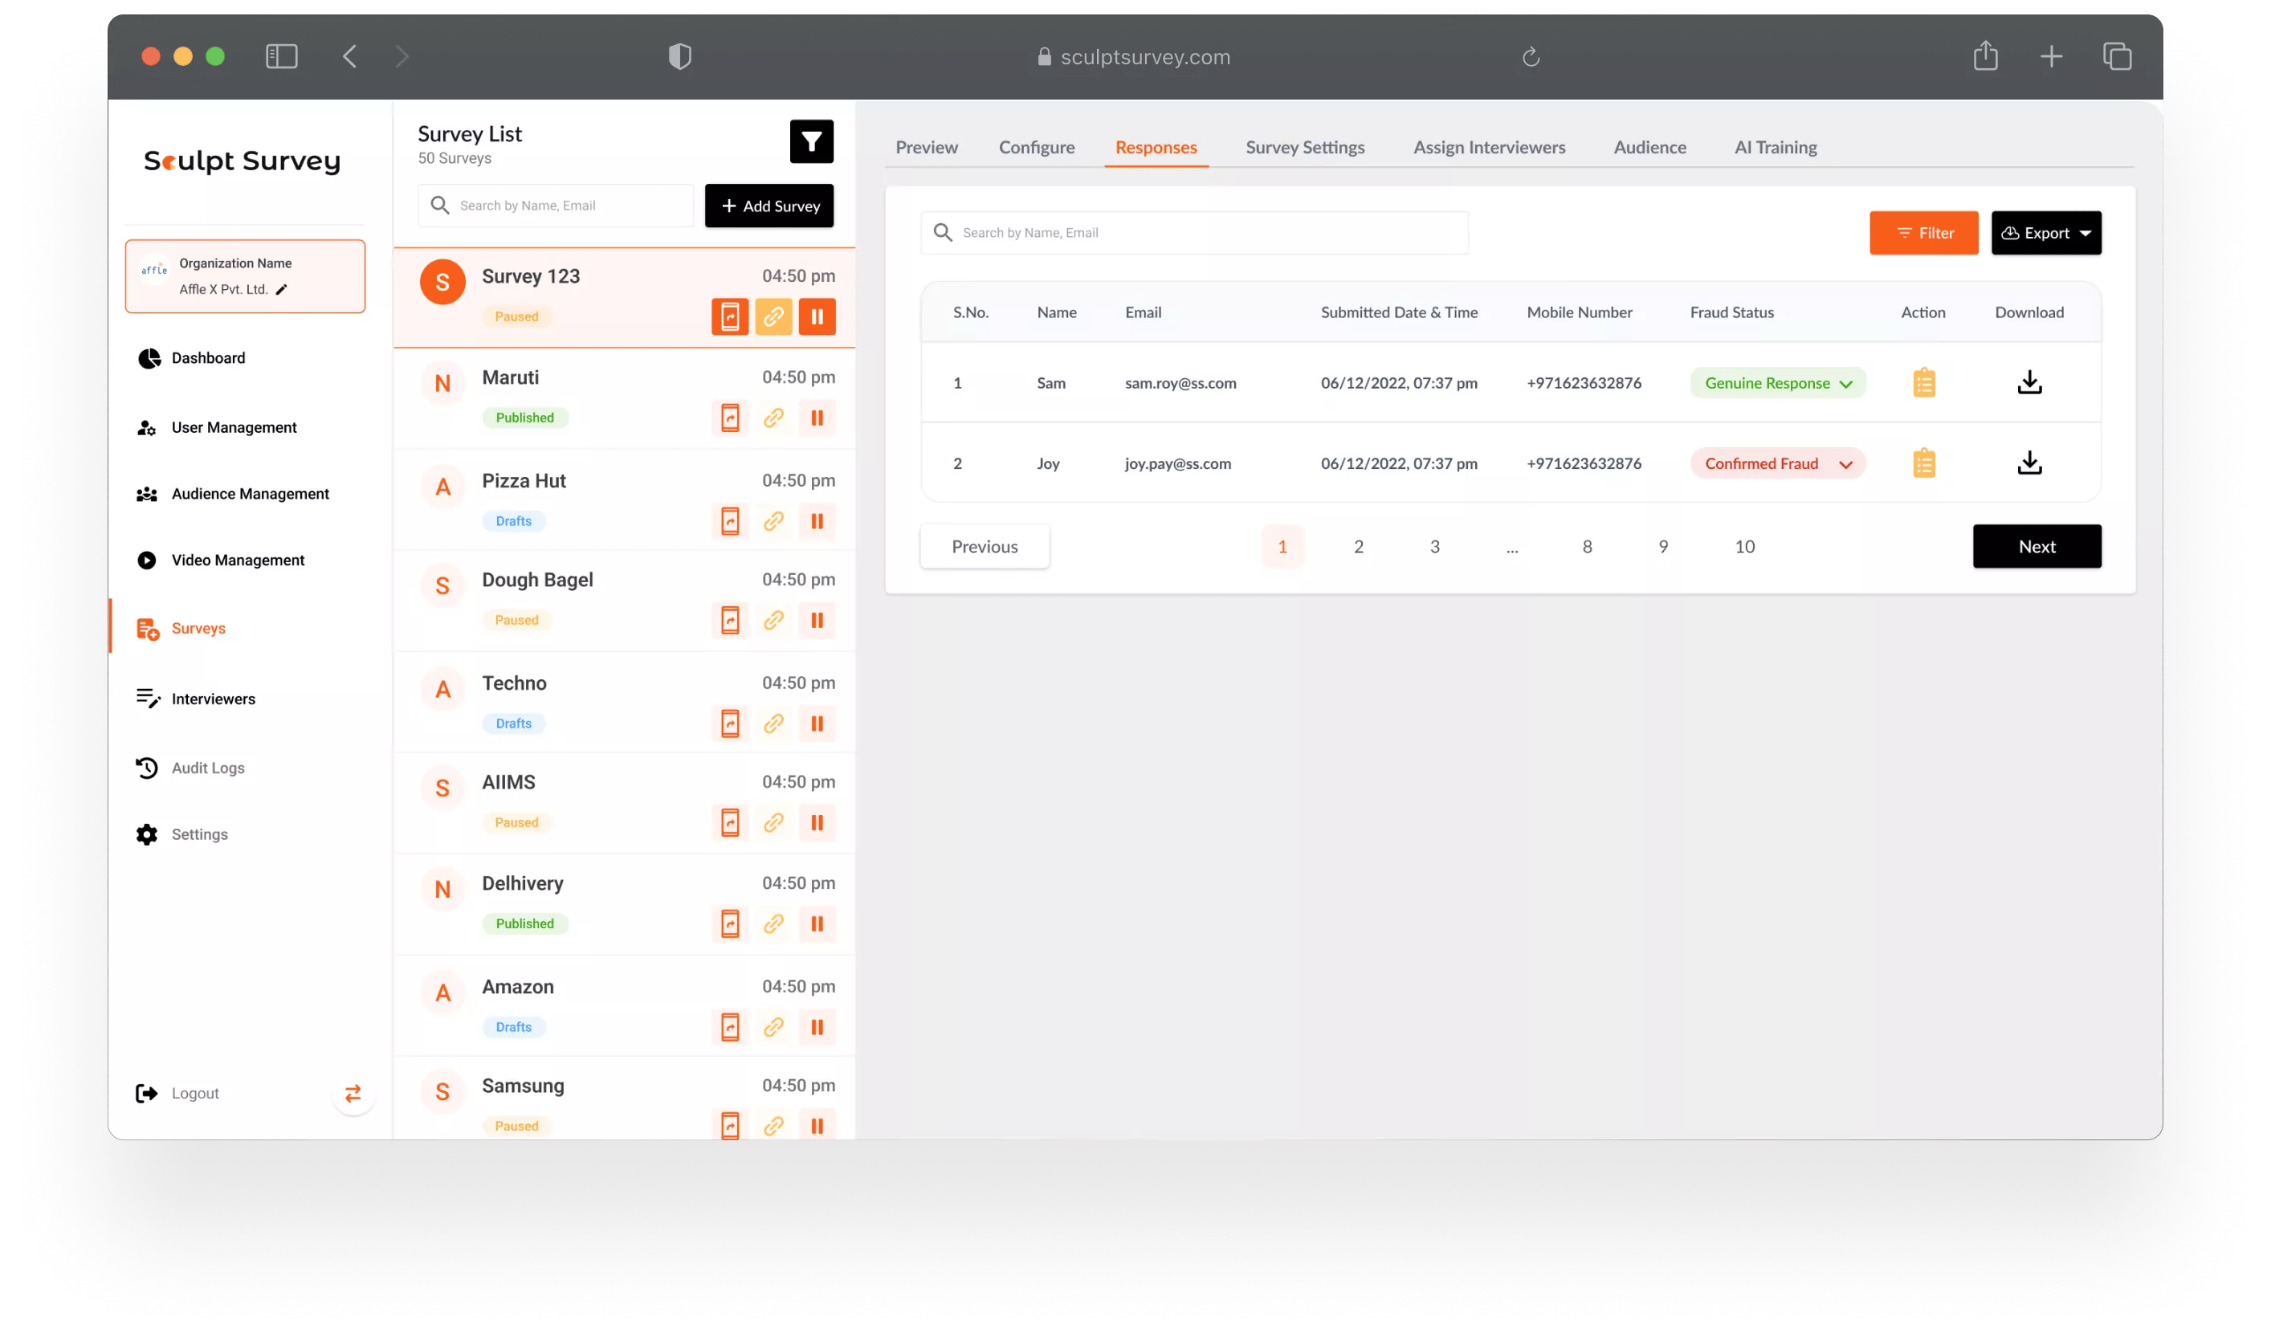Download Joy's response with the download icon

(x=2028, y=463)
